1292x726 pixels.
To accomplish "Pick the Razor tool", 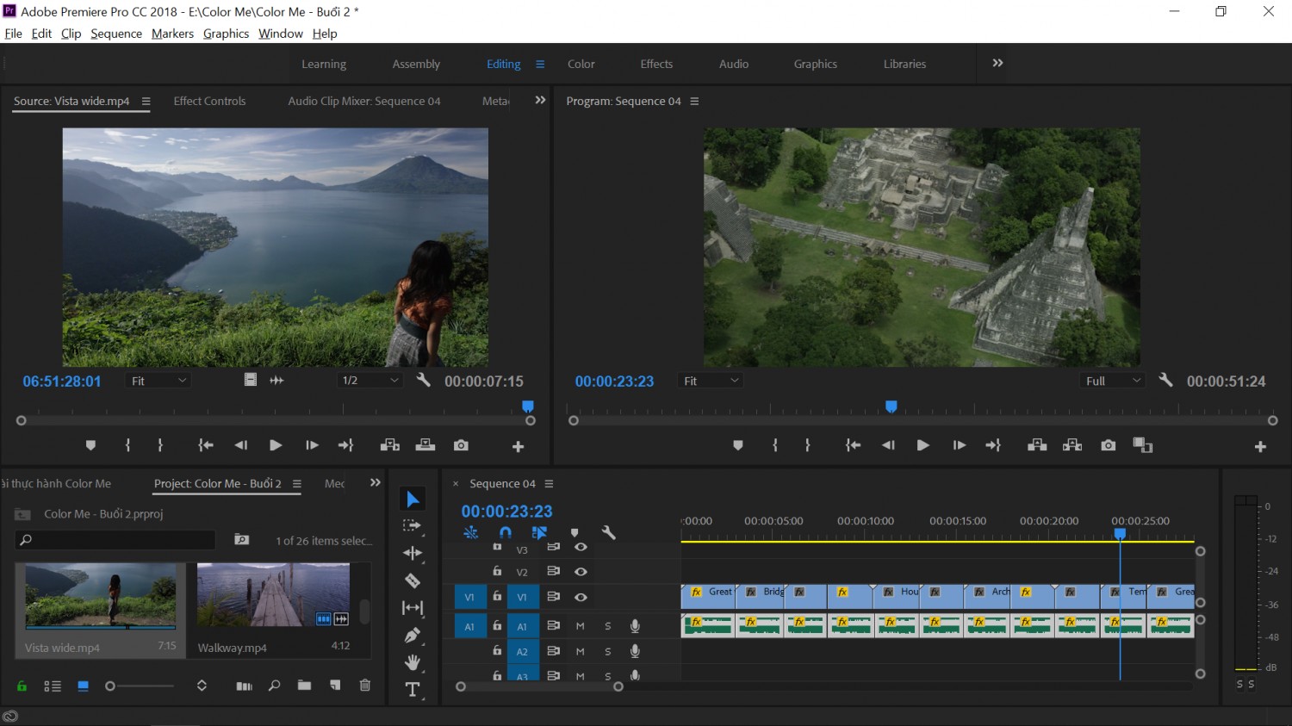I will coord(413,580).
